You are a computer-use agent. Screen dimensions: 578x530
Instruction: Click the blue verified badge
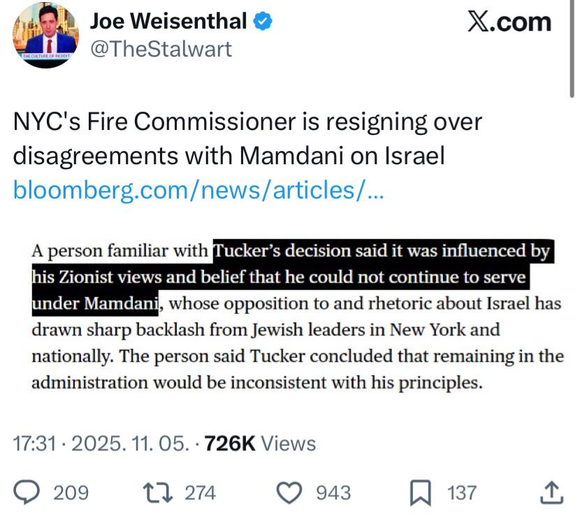[263, 22]
